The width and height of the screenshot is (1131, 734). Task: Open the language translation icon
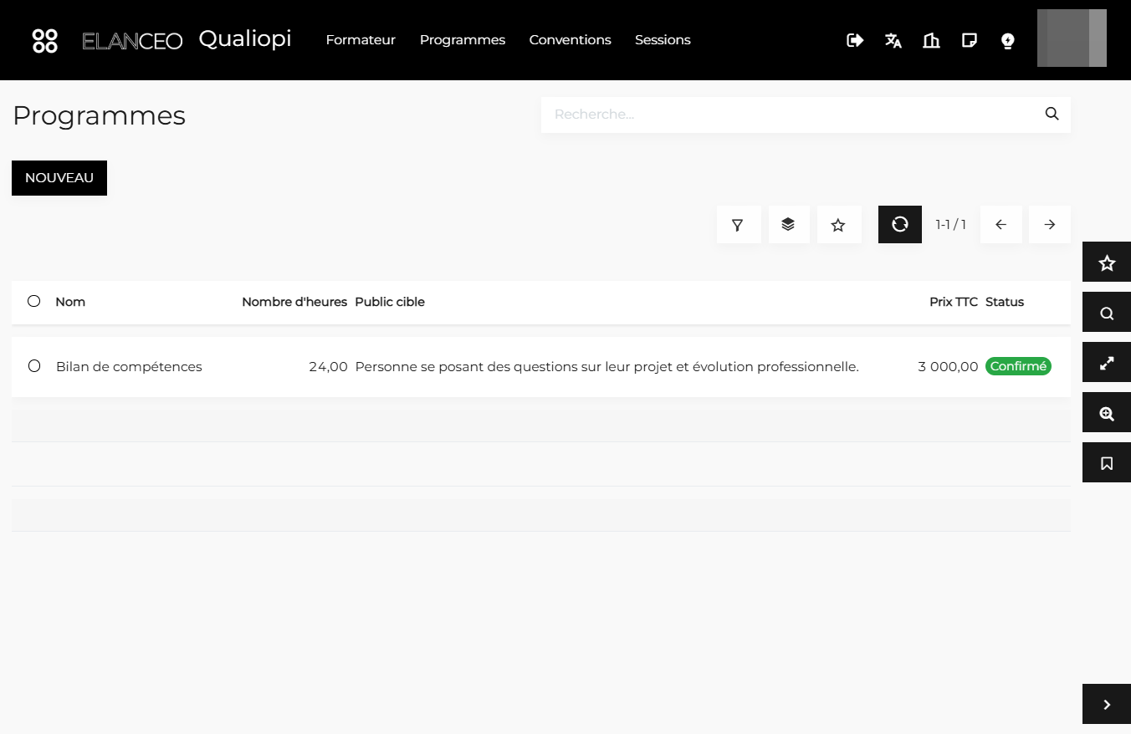pyautogui.click(x=893, y=40)
